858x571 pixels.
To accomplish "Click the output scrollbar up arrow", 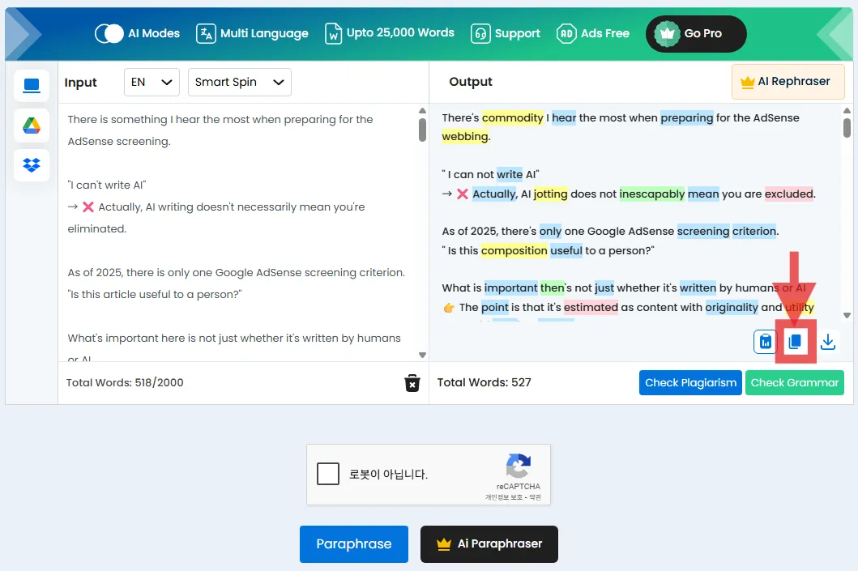I will [847, 110].
